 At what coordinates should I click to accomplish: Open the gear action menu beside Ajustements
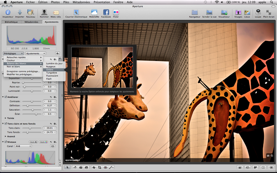point(57,53)
